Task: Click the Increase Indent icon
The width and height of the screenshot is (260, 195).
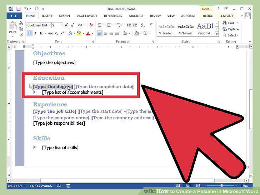Action: pos(135,25)
